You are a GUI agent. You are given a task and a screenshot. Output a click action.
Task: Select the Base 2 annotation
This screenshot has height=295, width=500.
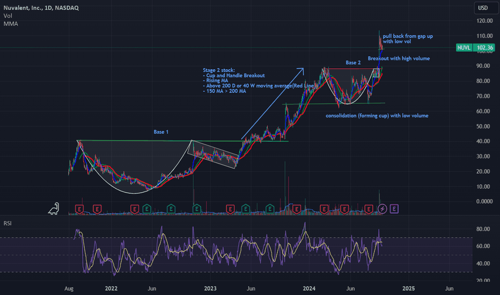[353, 63]
